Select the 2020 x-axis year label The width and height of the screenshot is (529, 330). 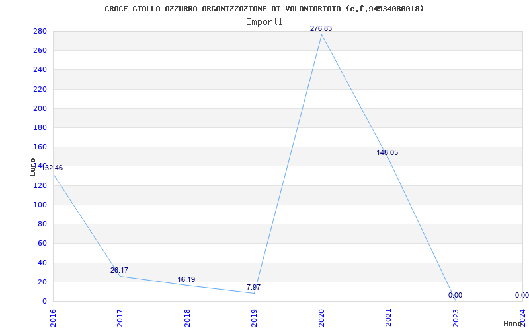[321, 317]
